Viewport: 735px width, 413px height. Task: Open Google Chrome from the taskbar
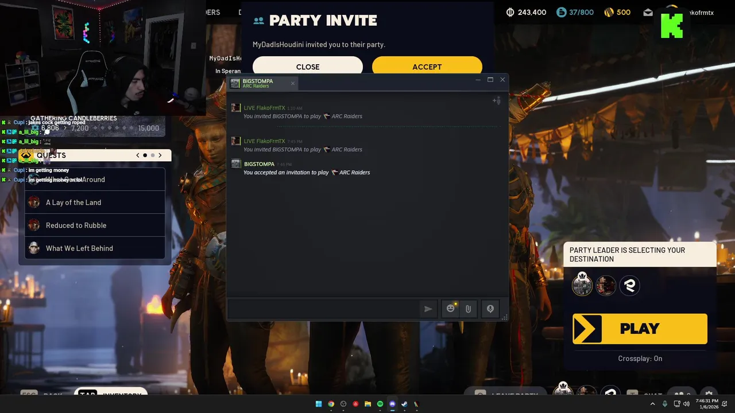click(331, 404)
